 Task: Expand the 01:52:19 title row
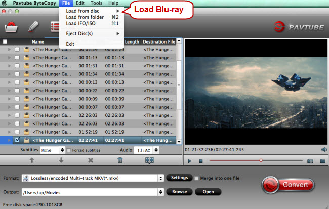pos(9,132)
